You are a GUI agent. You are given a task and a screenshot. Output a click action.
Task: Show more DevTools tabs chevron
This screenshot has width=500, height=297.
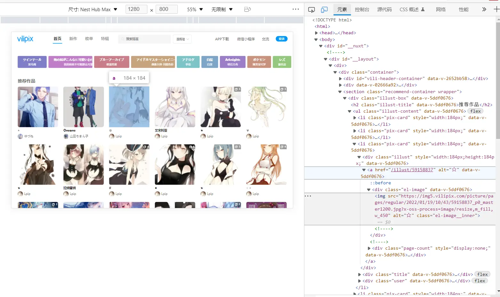[x=484, y=9]
